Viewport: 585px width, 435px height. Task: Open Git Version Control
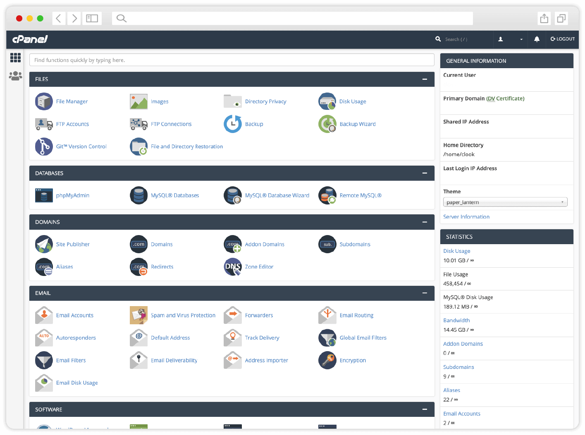44,147
